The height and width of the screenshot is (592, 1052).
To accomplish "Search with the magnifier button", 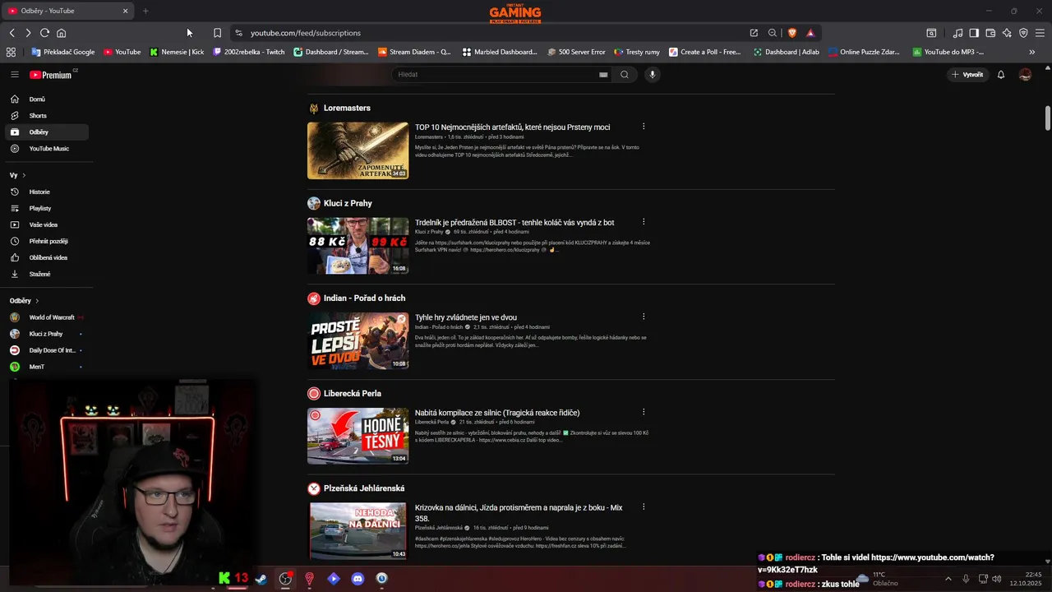I will 625,75.
